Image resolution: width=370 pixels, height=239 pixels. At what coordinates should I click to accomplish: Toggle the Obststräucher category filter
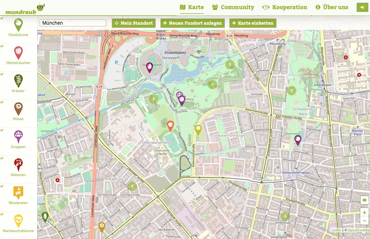click(x=18, y=56)
